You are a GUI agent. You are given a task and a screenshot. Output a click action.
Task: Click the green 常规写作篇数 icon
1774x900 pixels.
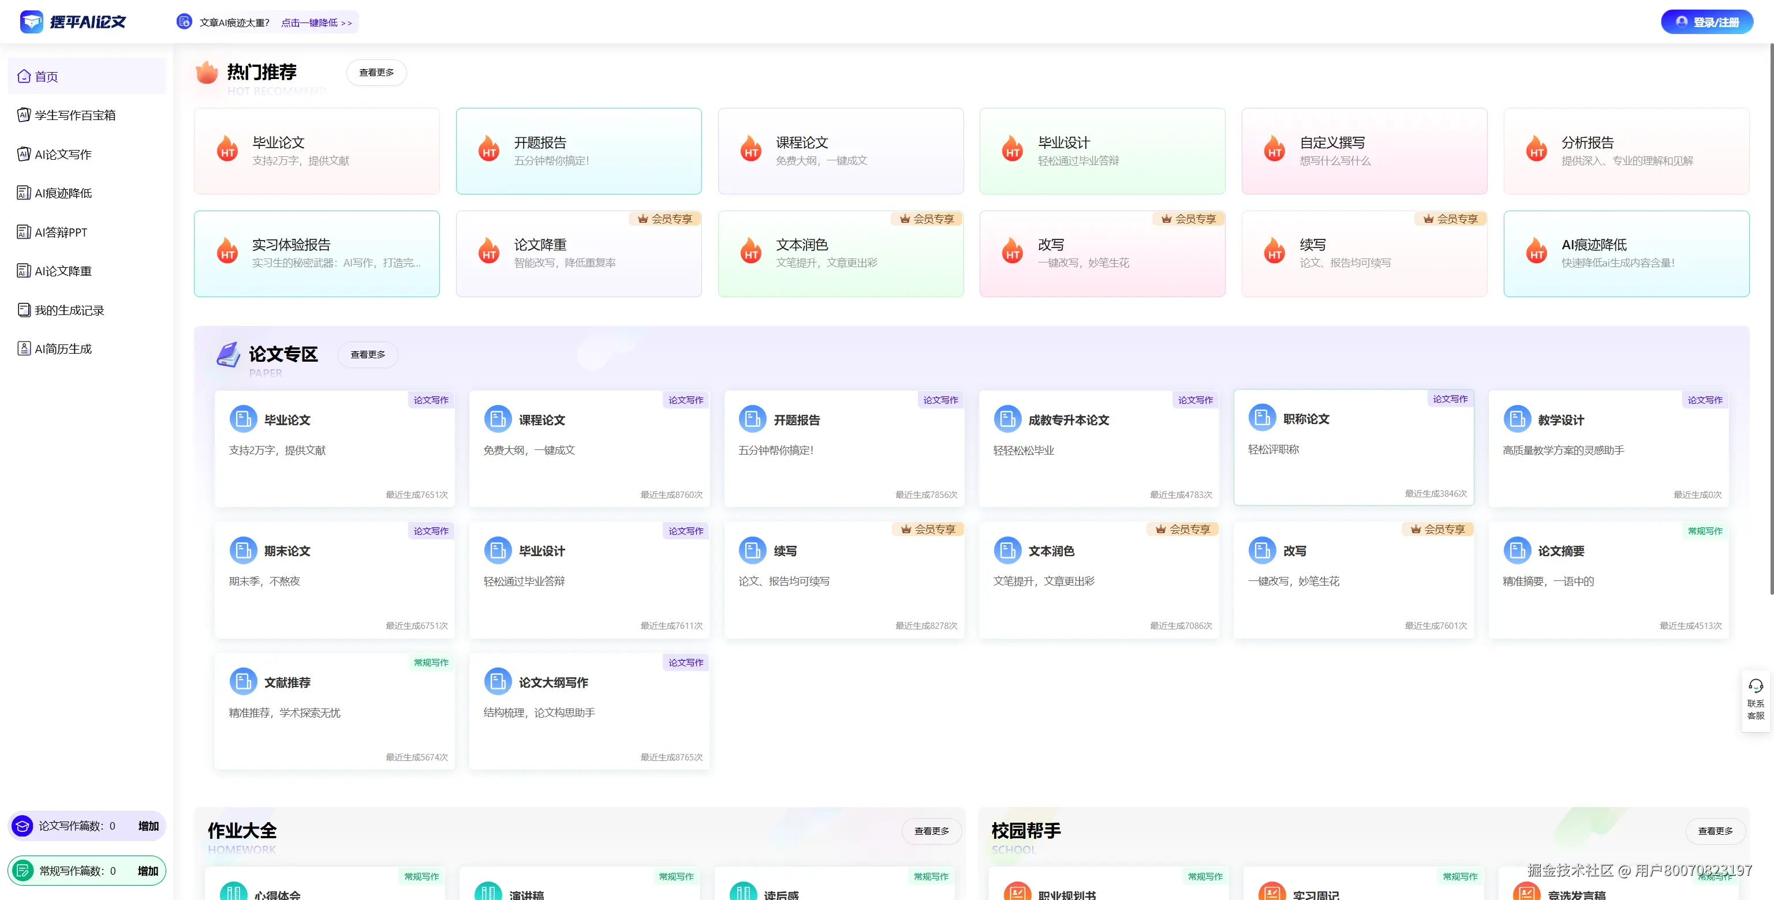point(22,871)
